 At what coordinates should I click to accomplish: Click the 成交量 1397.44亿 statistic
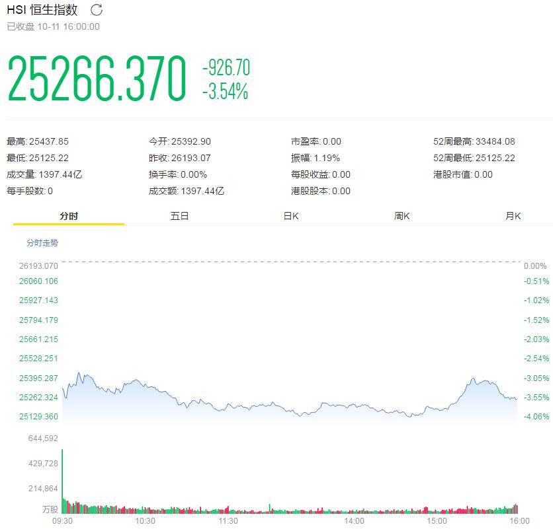[44, 174]
